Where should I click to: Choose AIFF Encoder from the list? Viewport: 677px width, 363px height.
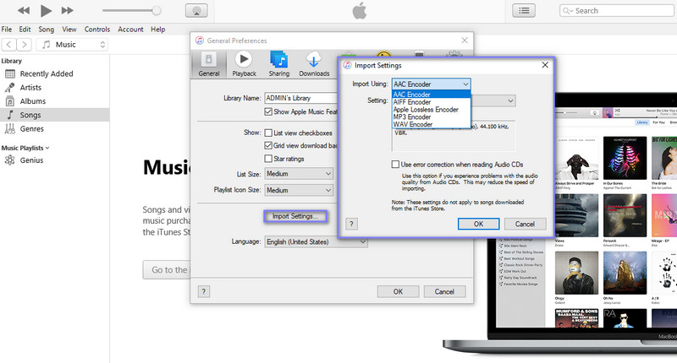[x=431, y=102]
